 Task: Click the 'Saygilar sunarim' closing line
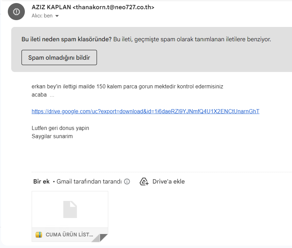click(52, 136)
